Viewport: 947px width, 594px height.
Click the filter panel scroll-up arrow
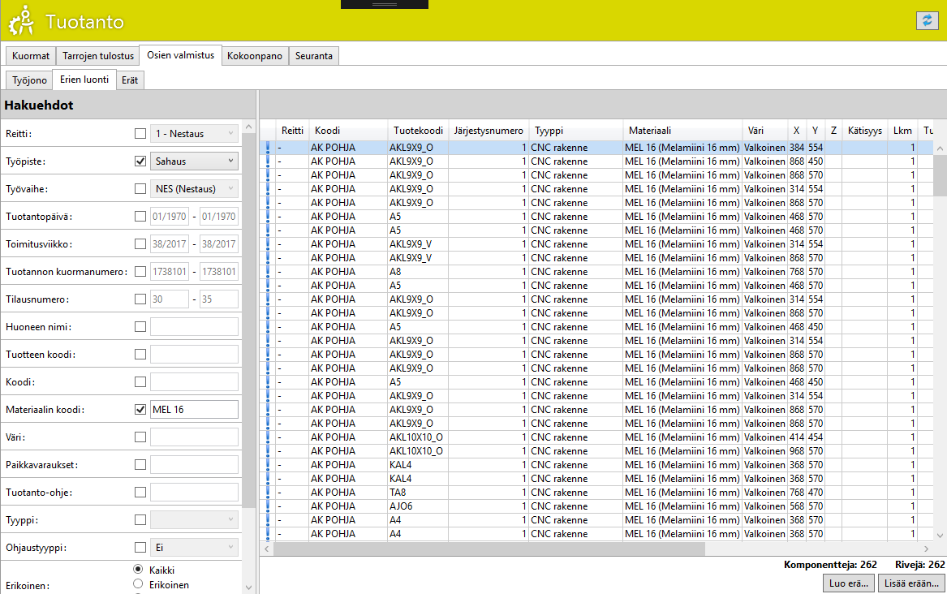(248, 127)
